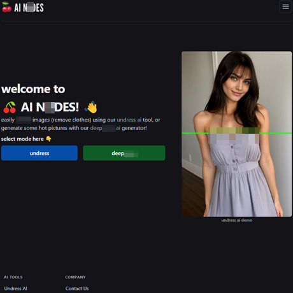Click the 'AI TOOLS' footer heading

(13, 277)
